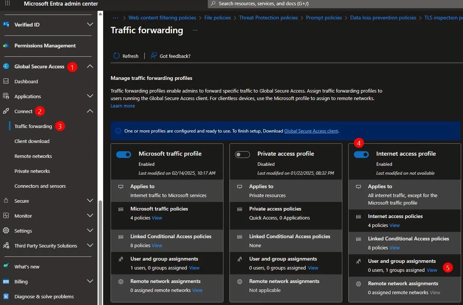The image size is (463, 305).
Task: Click the Secure lock icon
Action: coord(6,201)
